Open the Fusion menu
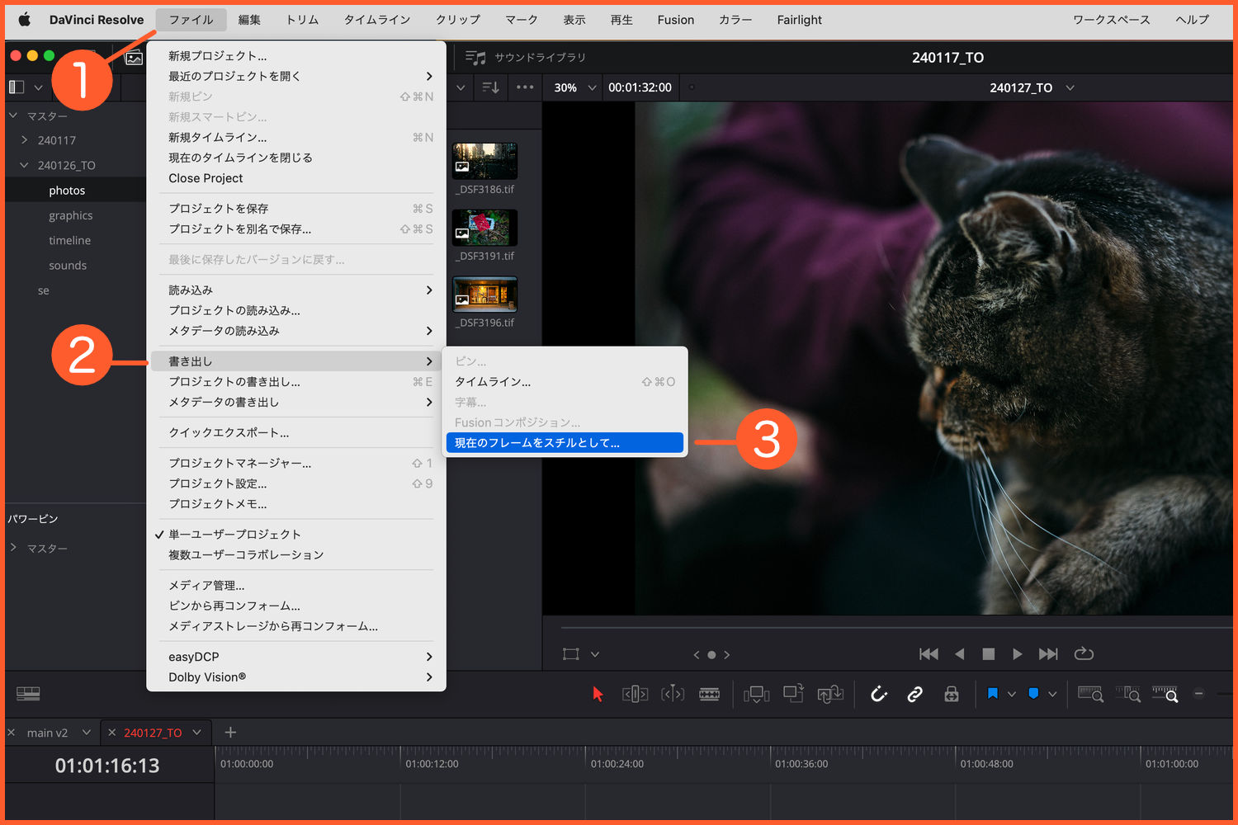Image resolution: width=1238 pixels, height=825 pixels. tap(676, 20)
